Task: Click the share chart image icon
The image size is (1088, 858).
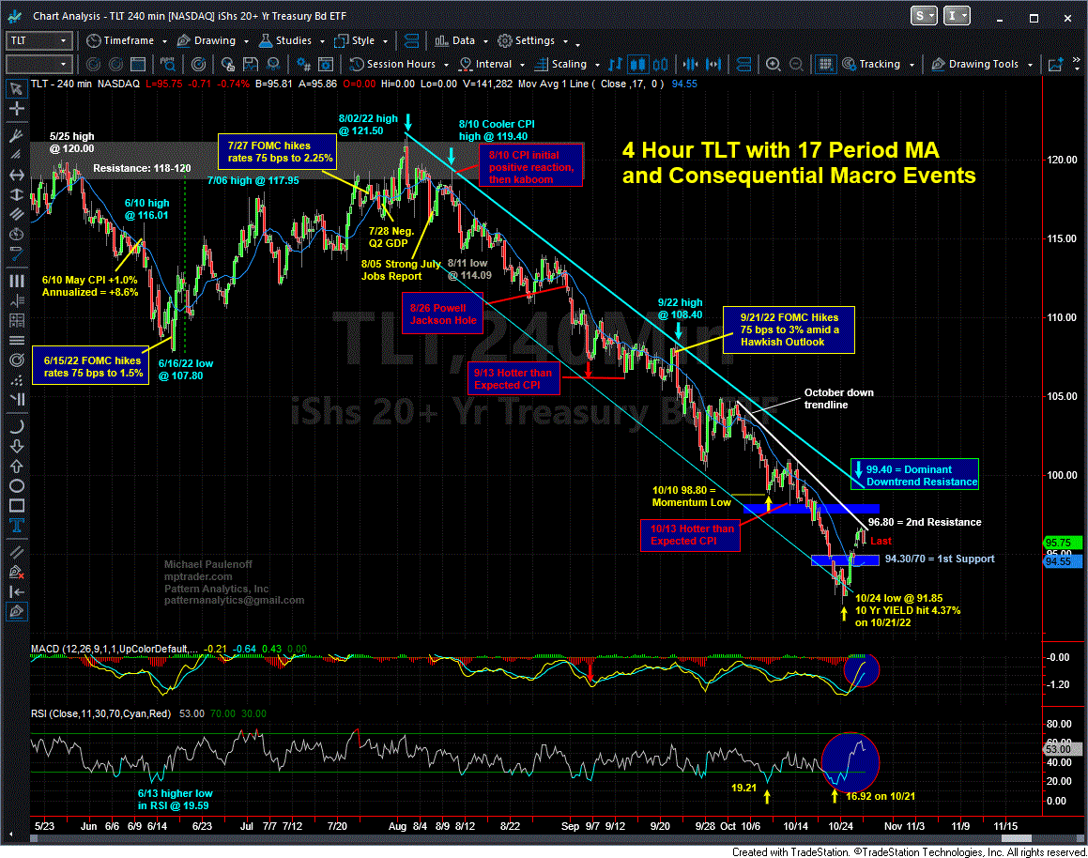Action: click(x=1056, y=65)
